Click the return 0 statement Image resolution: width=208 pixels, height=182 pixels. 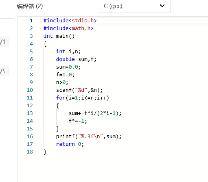tap(70, 144)
